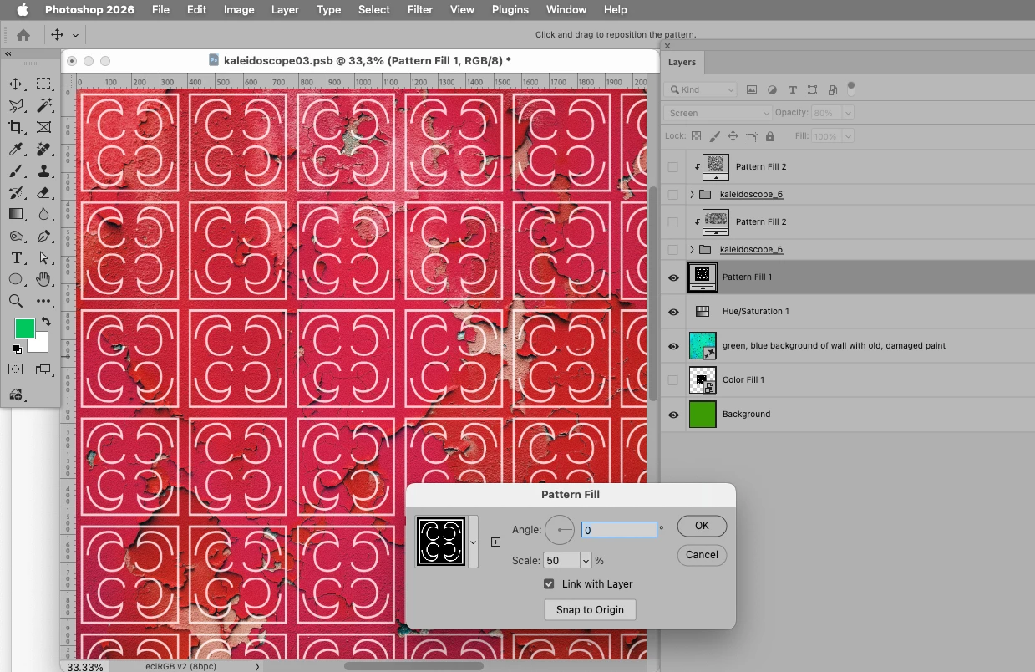Open the Screen blend mode dropdown
Viewport: 1035px width, 672px height.
pos(718,113)
